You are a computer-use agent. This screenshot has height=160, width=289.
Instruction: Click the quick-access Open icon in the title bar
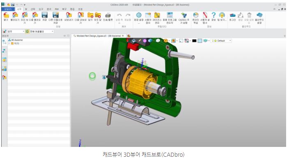pos(9,5)
